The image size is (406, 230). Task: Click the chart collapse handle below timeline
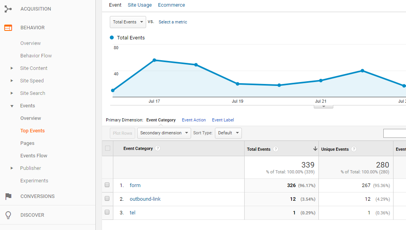[324, 107]
